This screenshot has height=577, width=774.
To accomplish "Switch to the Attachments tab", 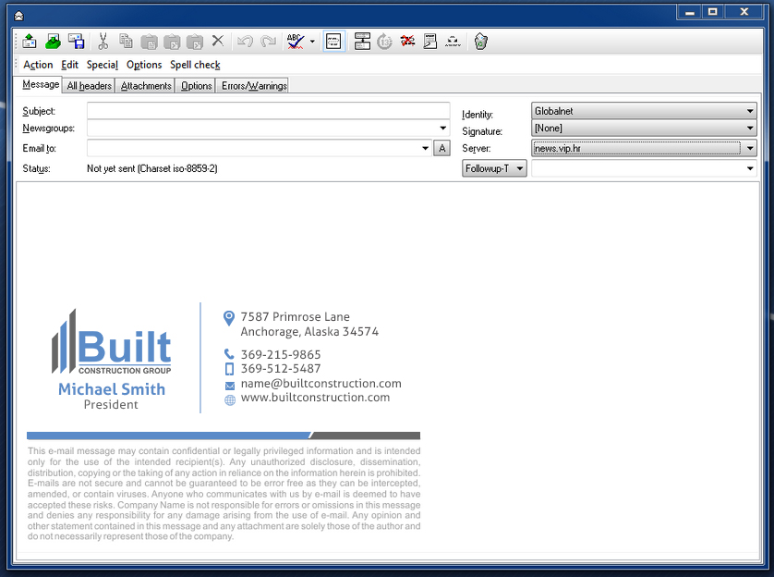I will pyautogui.click(x=146, y=86).
